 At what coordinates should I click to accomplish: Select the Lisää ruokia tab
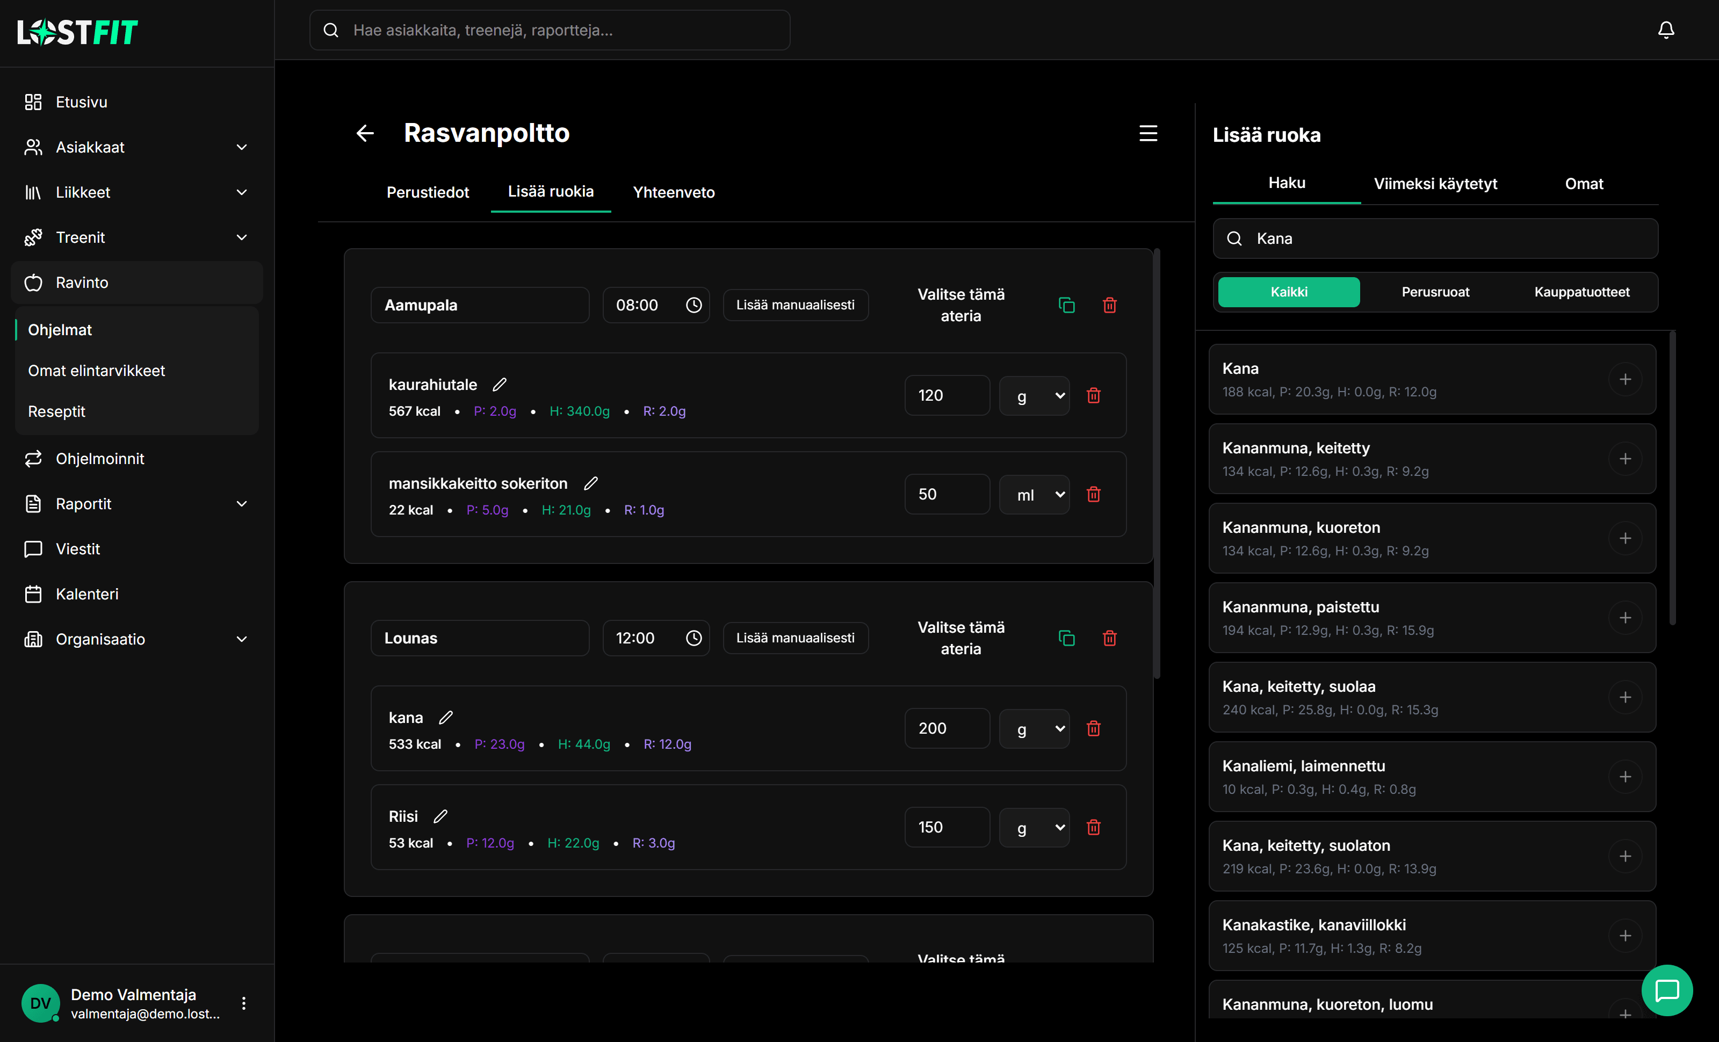pos(551,192)
